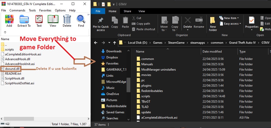Open Music in Explorer navigation pane
This screenshot has height=128, width=271.
click(x=108, y=88)
